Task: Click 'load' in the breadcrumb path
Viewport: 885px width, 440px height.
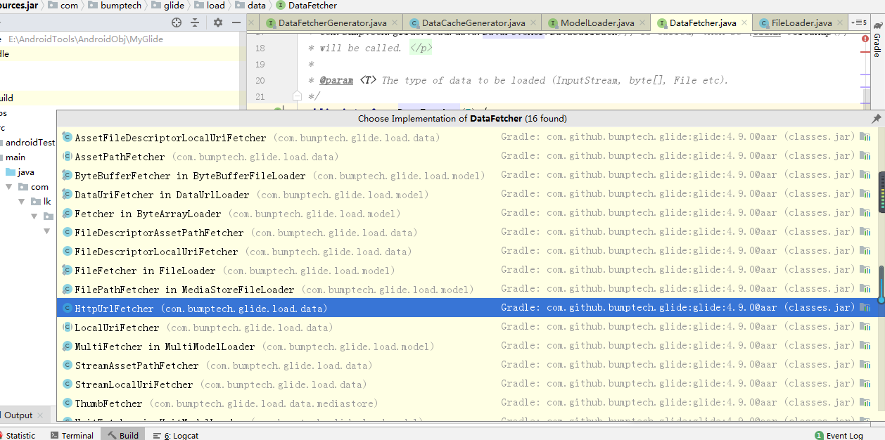Action: click(x=216, y=6)
